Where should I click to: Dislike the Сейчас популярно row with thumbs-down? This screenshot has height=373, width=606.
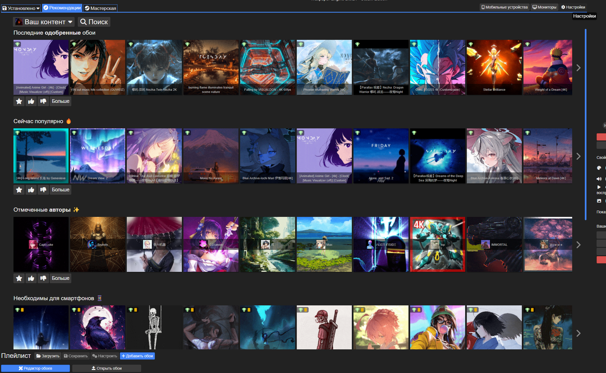point(43,190)
